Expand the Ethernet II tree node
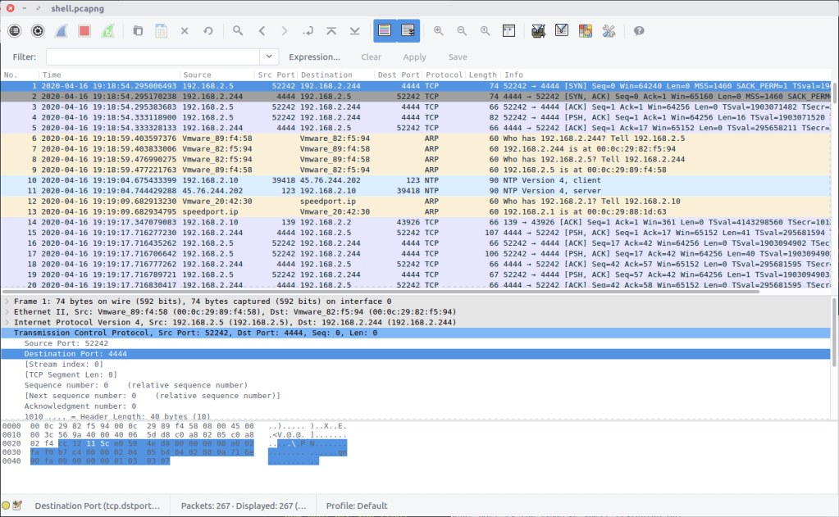The image size is (839, 517). tap(7, 312)
